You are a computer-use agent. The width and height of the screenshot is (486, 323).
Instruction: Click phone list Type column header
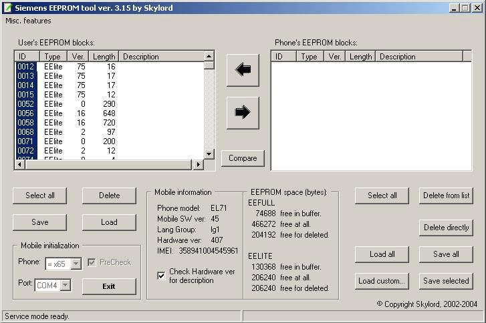310,57
